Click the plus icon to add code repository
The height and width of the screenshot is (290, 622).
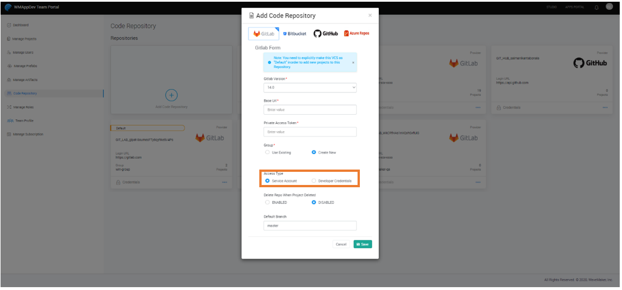171,95
